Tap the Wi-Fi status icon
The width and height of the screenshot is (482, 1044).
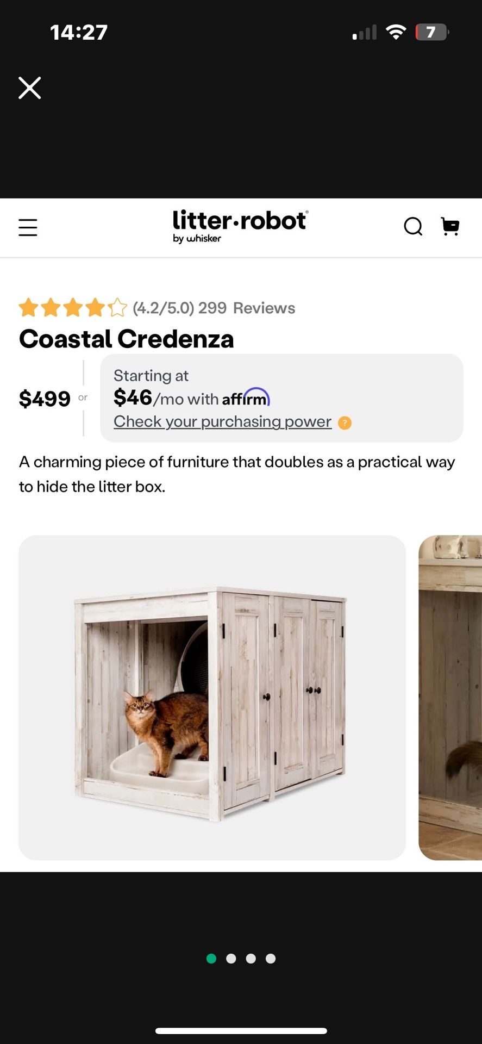click(x=396, y=32)
